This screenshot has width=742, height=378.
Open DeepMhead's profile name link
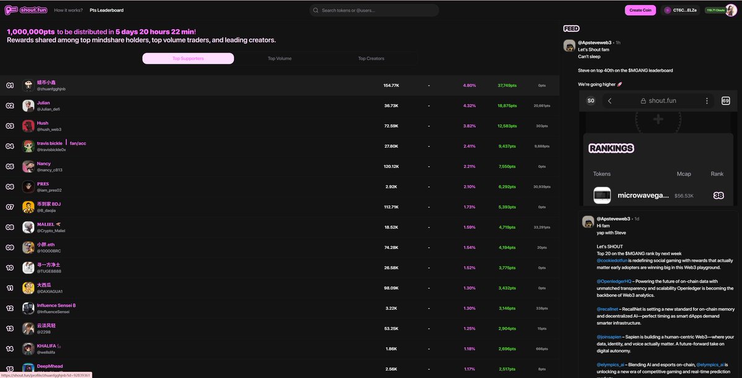pyautogui.click(x=50, y=366)
